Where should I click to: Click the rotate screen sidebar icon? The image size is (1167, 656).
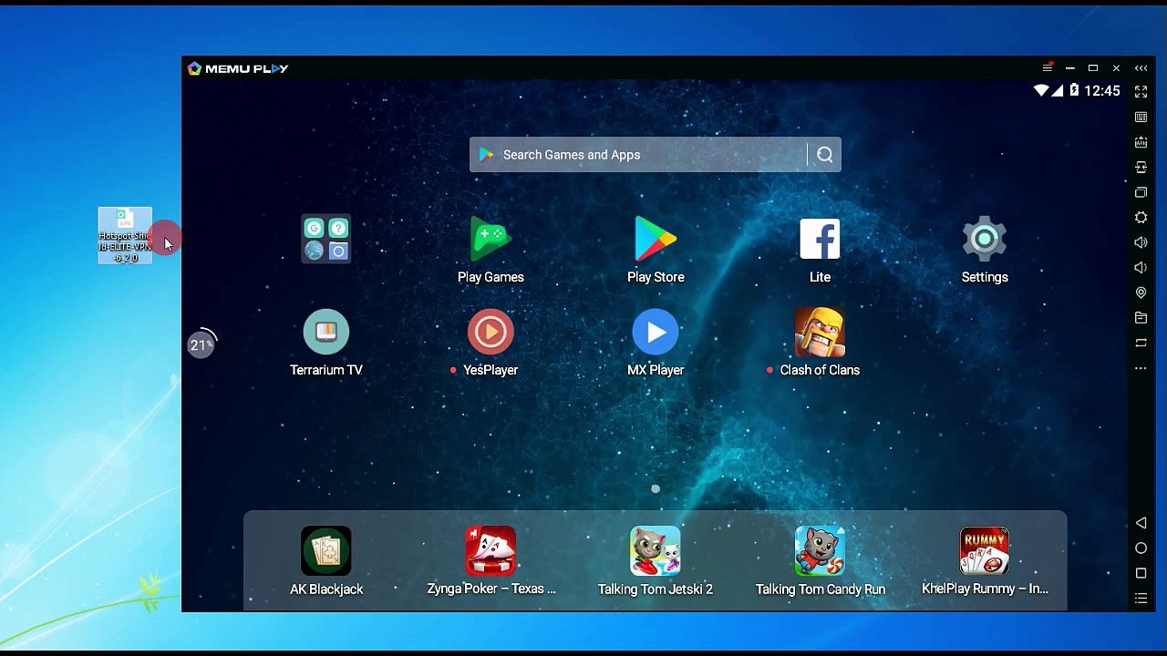(1141, 168)
